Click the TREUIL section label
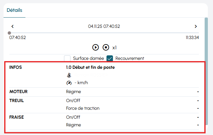The height and width of the screenshot is (135, 213). pos(17,100)
